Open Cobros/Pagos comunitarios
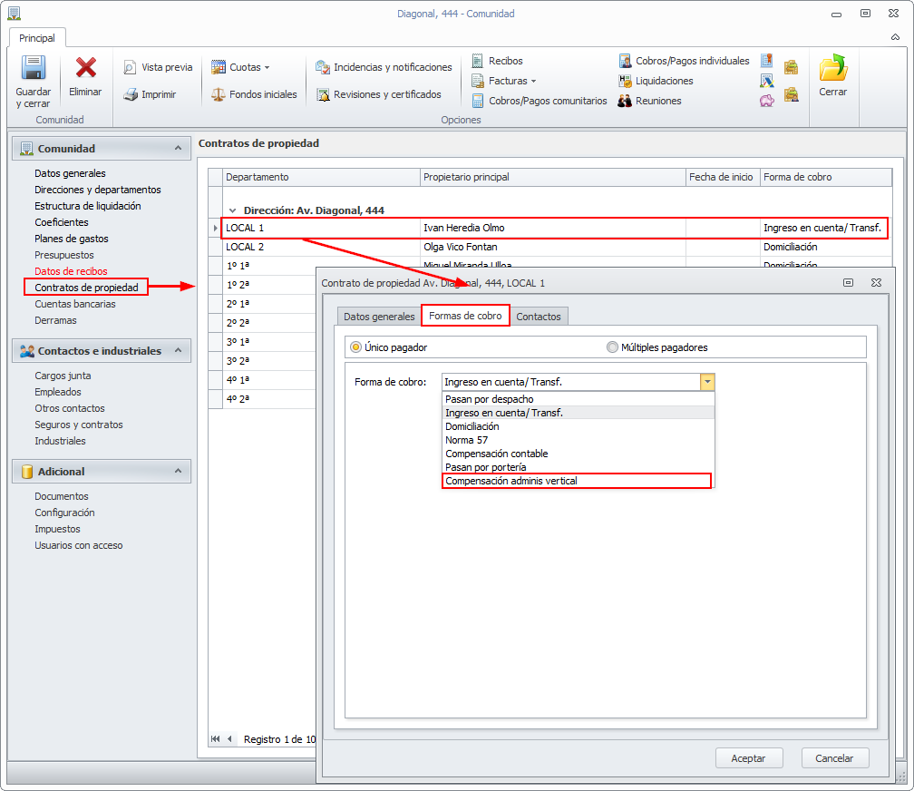 click(540, 101)
